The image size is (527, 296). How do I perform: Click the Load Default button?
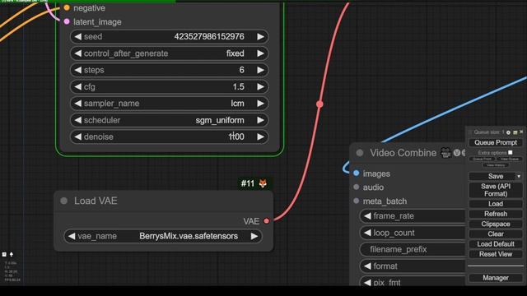click(496, 244)
